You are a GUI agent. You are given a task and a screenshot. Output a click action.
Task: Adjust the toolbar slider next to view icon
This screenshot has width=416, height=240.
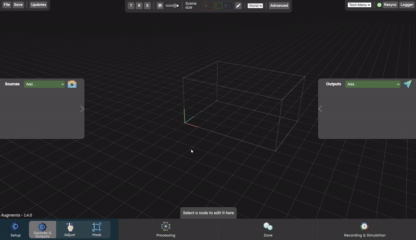(172, 6)
